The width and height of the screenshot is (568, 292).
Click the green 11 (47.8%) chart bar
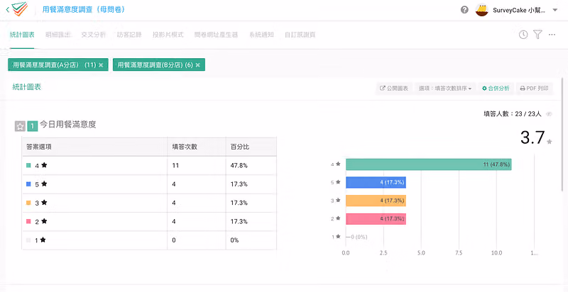429,164
